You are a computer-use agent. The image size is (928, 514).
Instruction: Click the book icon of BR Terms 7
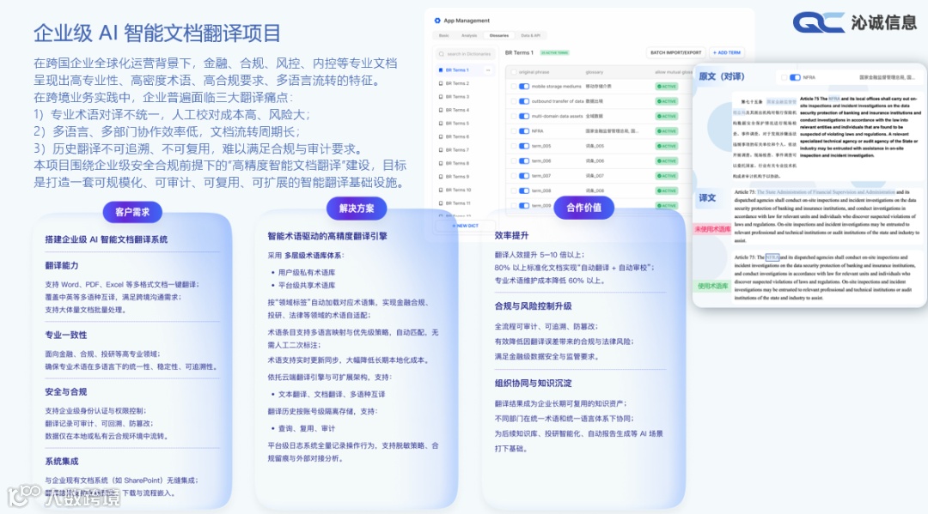[441, 150]
